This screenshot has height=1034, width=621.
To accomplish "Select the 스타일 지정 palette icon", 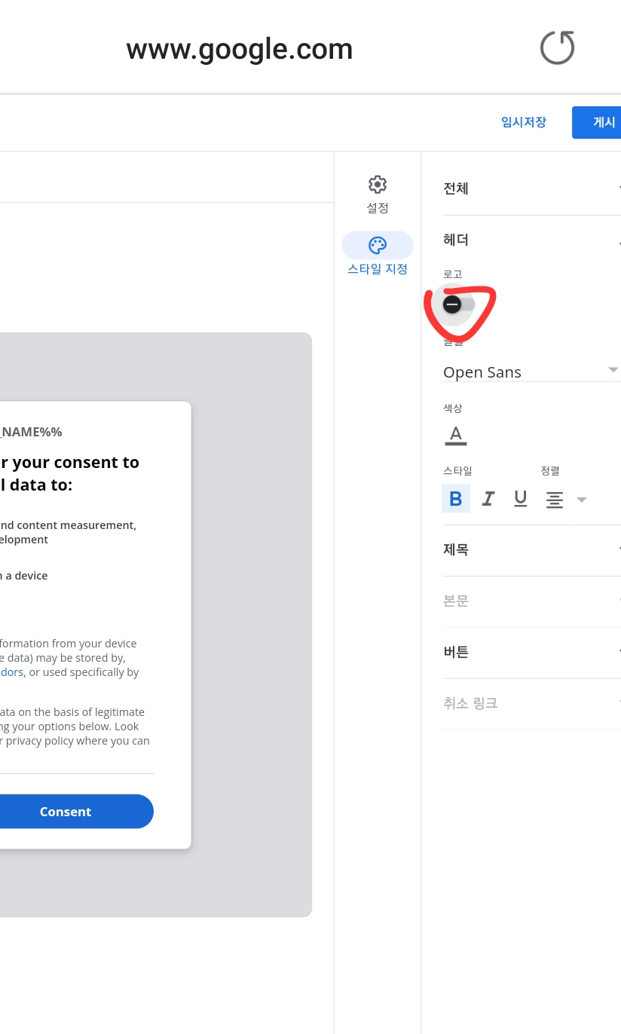I will [x=377, y=245].
